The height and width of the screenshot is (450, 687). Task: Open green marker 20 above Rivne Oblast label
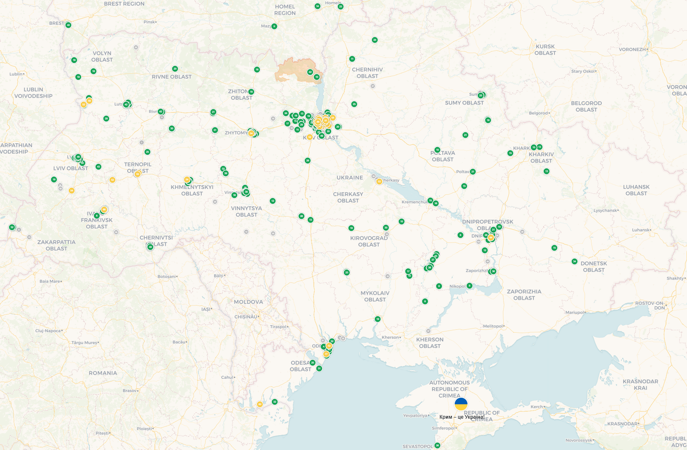(175, 69)
